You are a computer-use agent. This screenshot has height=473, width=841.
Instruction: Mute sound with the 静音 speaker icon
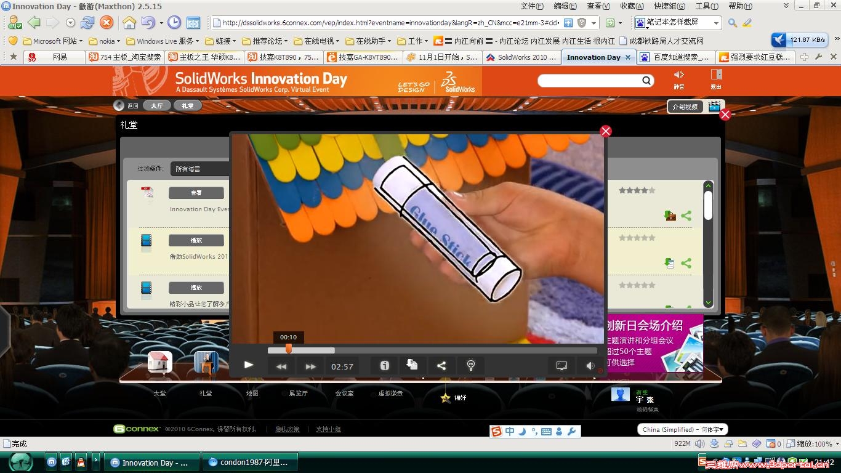tap(679, 75)
